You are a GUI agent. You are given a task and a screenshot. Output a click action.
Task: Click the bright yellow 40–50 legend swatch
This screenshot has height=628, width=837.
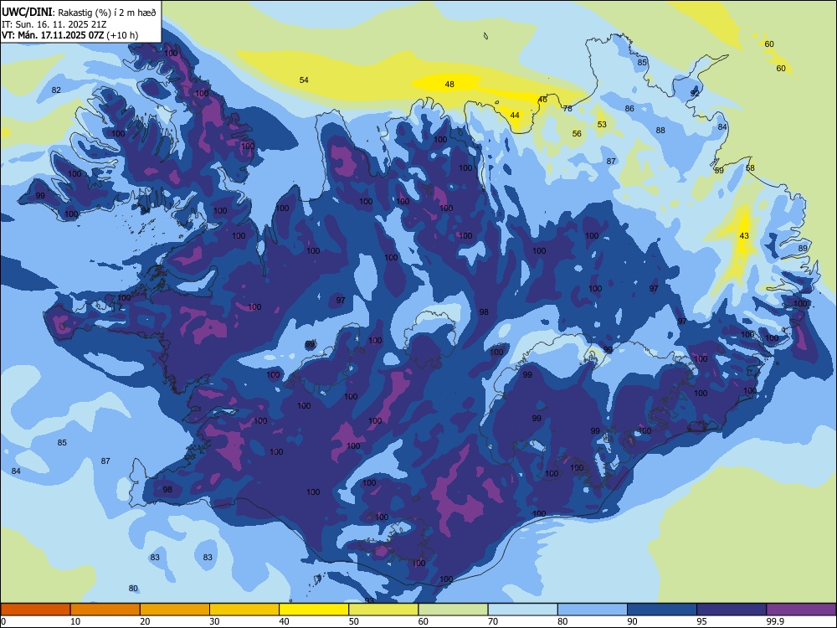(x=314, y=610)
